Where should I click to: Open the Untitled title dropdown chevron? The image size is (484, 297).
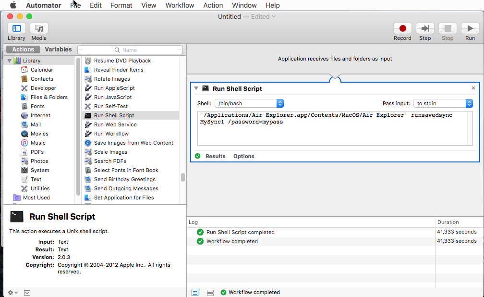coord(274,16)
